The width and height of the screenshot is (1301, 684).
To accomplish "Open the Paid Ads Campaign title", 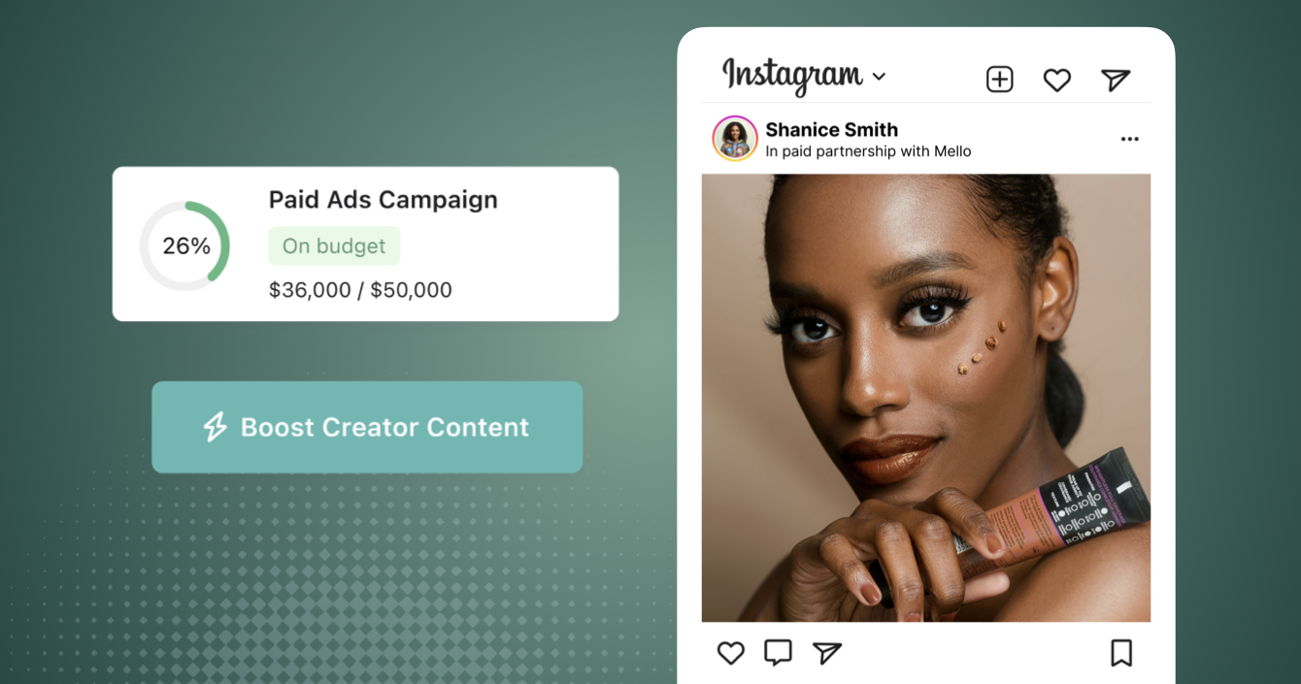I will tap(383, 200).
